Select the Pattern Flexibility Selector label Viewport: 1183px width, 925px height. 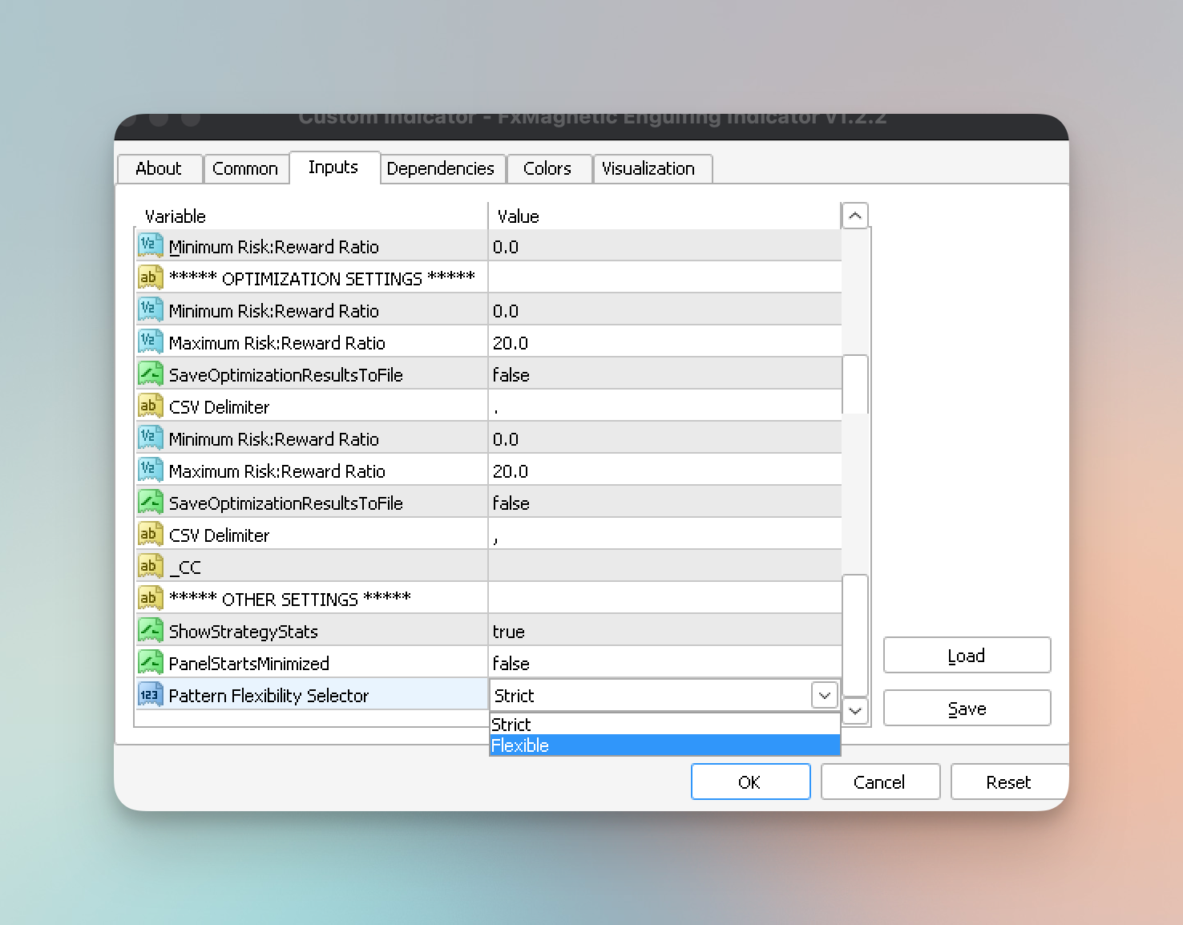(x=269, y=696)
